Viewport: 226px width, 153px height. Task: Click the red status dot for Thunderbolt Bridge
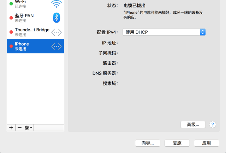[x=11, y=32]
